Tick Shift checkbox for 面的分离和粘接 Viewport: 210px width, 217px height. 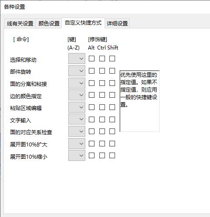[x=112, y=83]
